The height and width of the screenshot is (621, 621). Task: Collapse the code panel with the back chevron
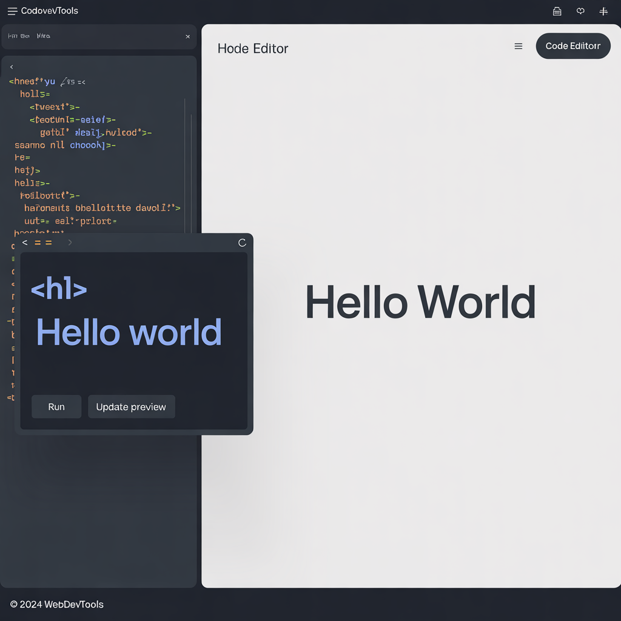[11, 67]
